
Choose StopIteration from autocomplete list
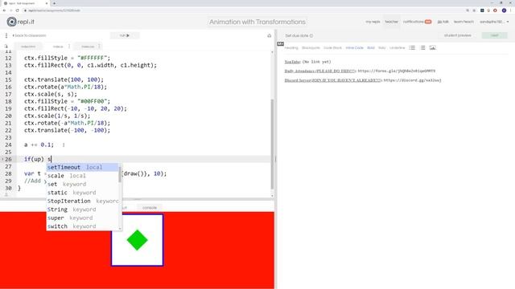click(x=82, y=201)
